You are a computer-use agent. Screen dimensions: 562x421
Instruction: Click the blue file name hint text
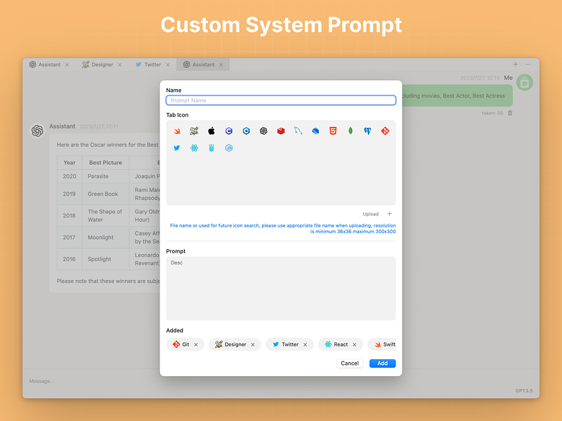(x=283, y=229)
